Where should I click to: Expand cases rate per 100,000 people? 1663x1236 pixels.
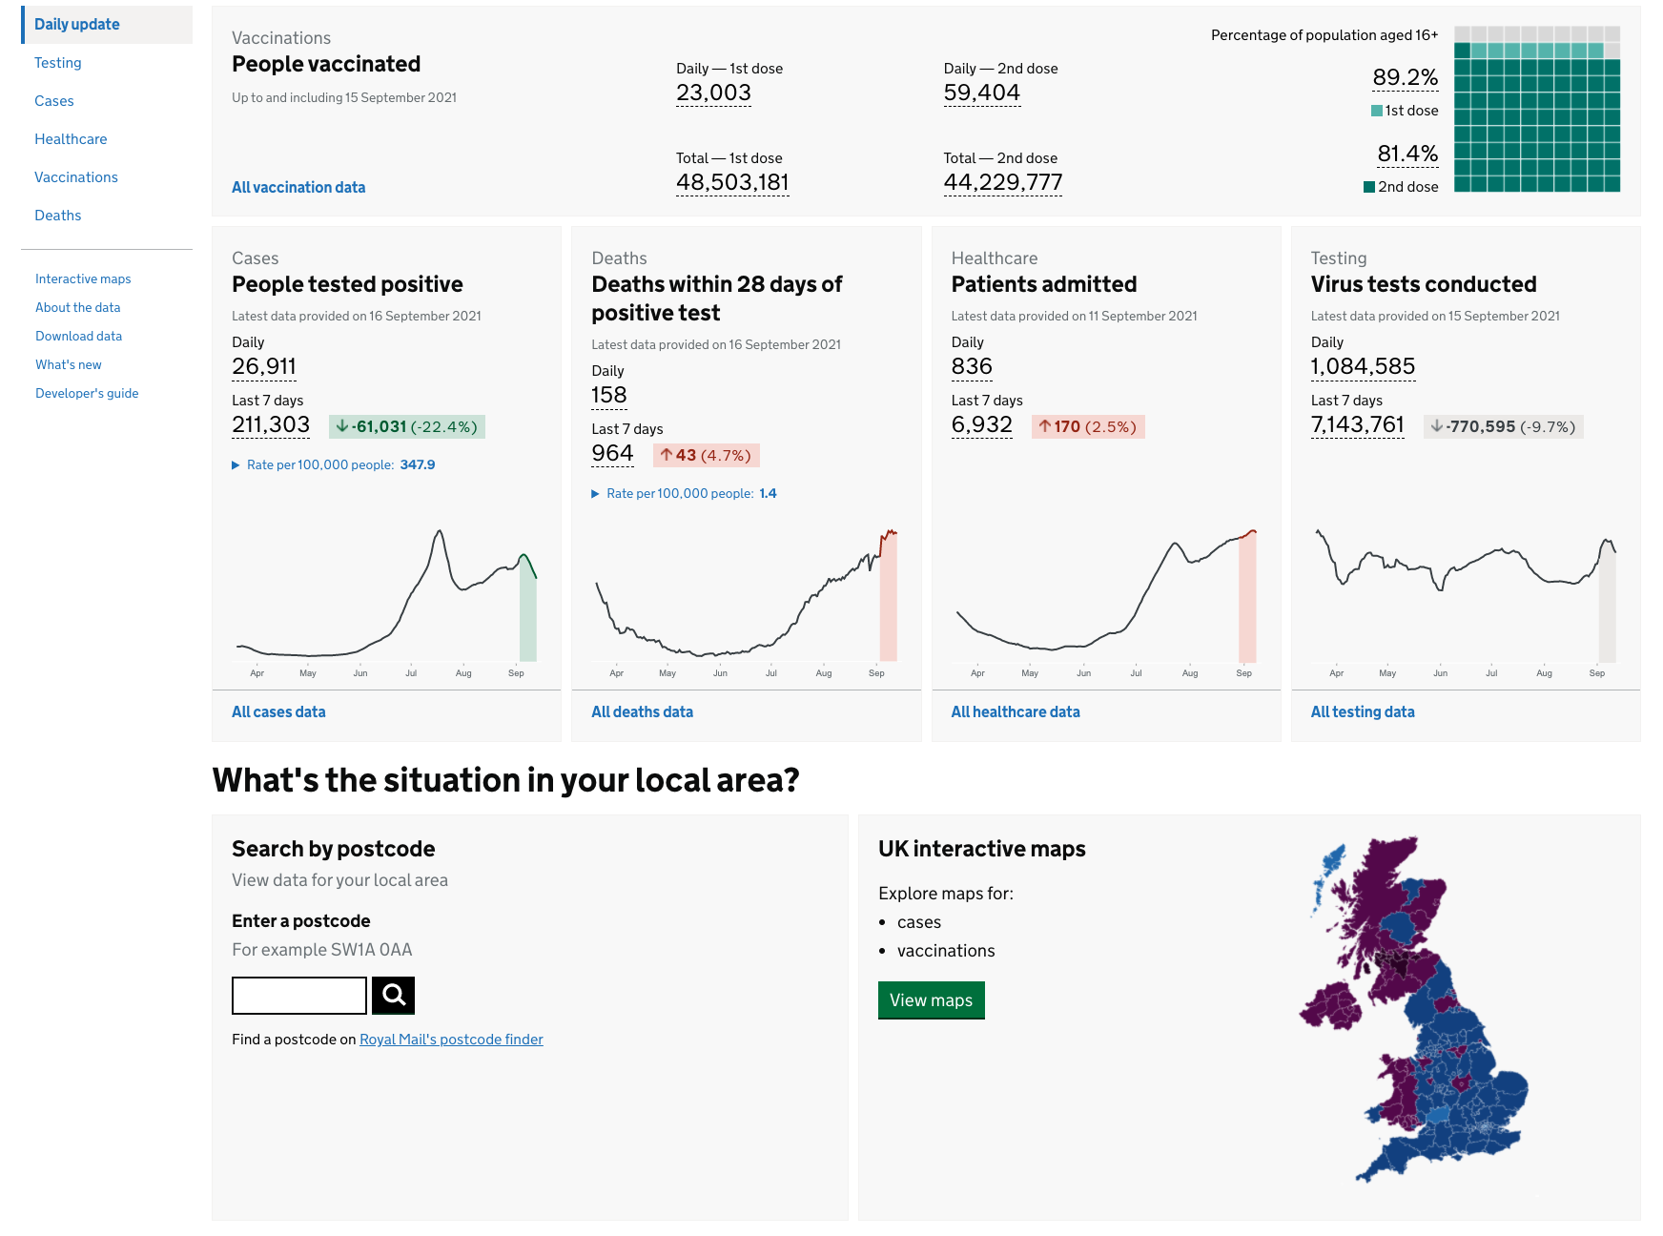(x=333, y=465)
